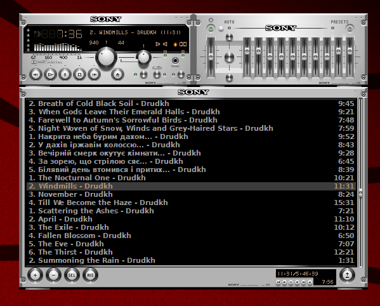Skip to the previous track in main player
Viewport: 380px width, 306px height.
point(36,74)
